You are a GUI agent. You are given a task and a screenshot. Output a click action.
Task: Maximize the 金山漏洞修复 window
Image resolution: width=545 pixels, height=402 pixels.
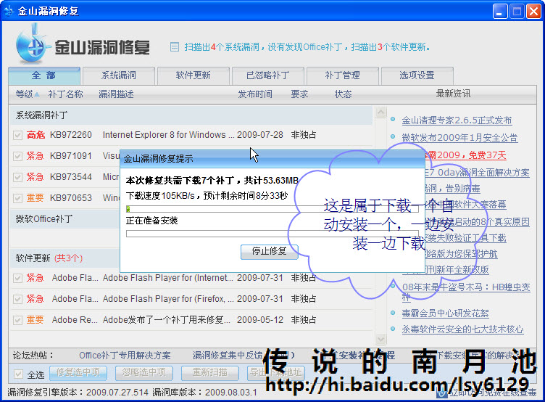tap(517, 11)
